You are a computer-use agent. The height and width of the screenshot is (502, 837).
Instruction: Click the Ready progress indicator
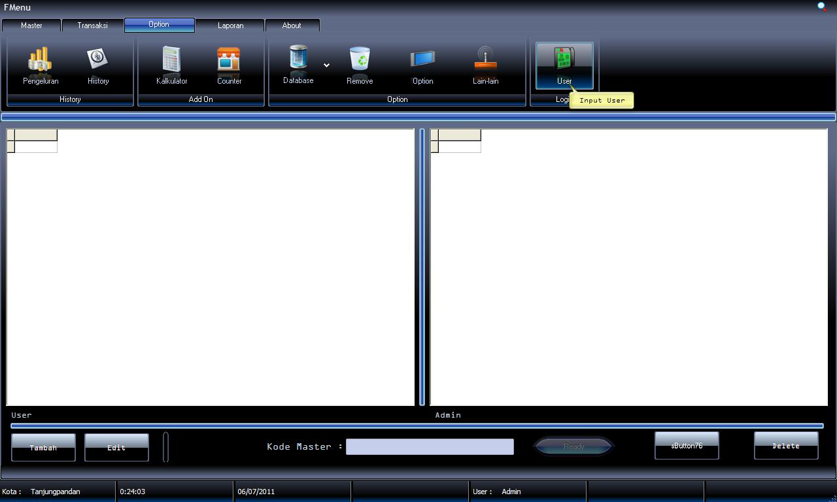point(573,446)
